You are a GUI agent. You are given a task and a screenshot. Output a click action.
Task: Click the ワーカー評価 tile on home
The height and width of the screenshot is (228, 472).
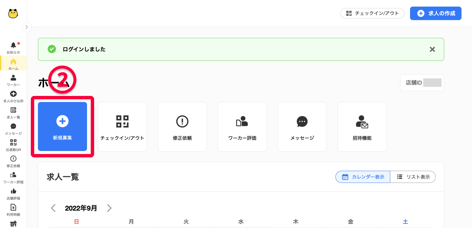[x=242, y=127]
